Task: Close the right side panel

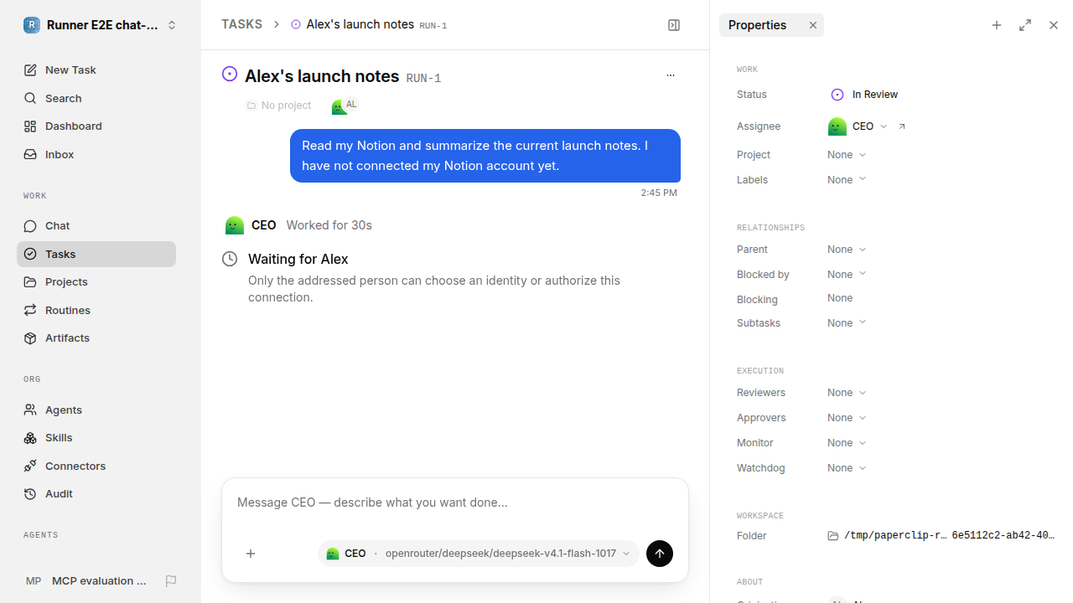Action: (x=1054, y=25)
